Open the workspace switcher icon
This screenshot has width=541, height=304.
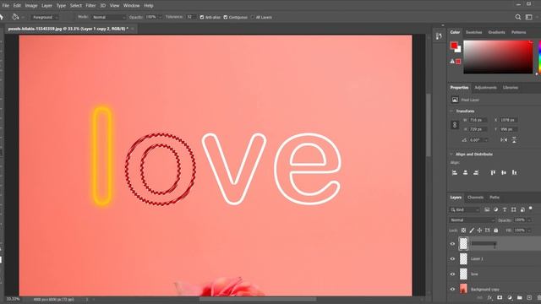click(x=528, y=17)
